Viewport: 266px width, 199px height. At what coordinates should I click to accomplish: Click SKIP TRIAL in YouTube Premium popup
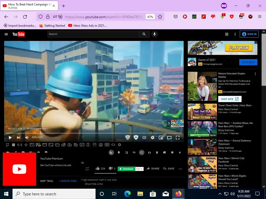click(x=47, y=181)
